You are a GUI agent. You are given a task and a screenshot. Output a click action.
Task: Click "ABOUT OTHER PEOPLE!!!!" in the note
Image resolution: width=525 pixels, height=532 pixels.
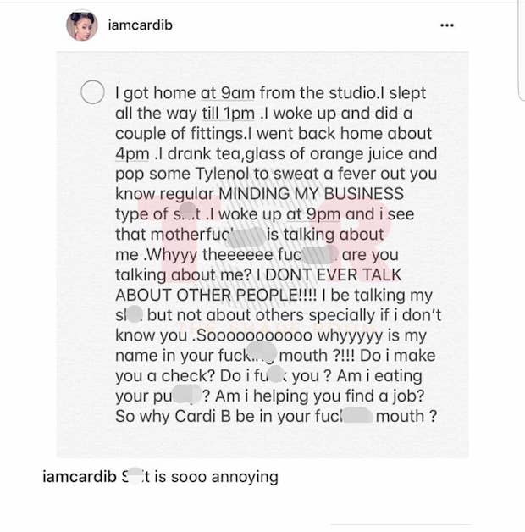point(216,295)
